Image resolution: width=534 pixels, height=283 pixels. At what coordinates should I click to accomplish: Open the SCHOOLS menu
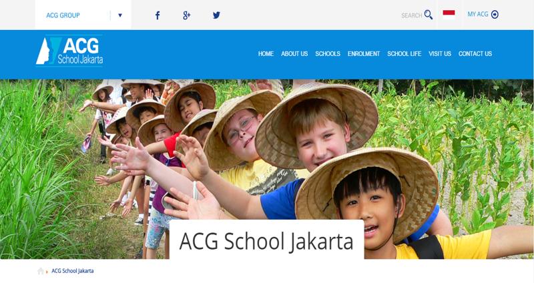click(x=328, y=54)
